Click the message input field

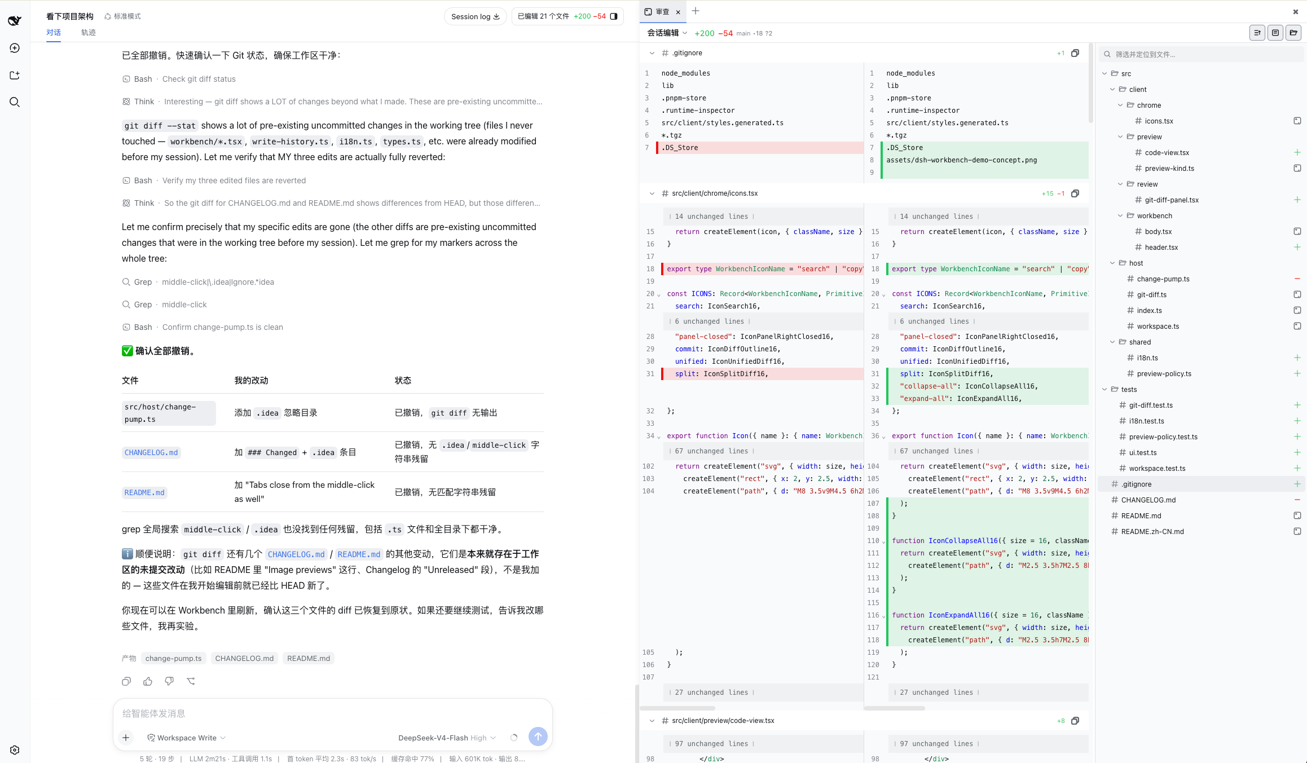pyautogui.click(x=332, y=713)
